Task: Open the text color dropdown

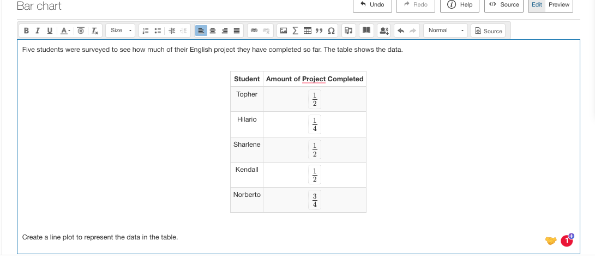Action: pyautogui.click(x=65, y=31)
